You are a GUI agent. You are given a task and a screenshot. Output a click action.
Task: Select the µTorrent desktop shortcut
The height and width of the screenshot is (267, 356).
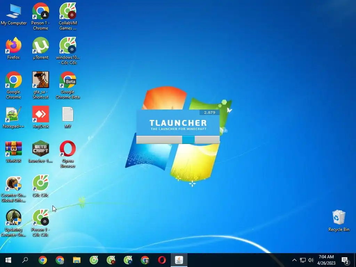40,48
